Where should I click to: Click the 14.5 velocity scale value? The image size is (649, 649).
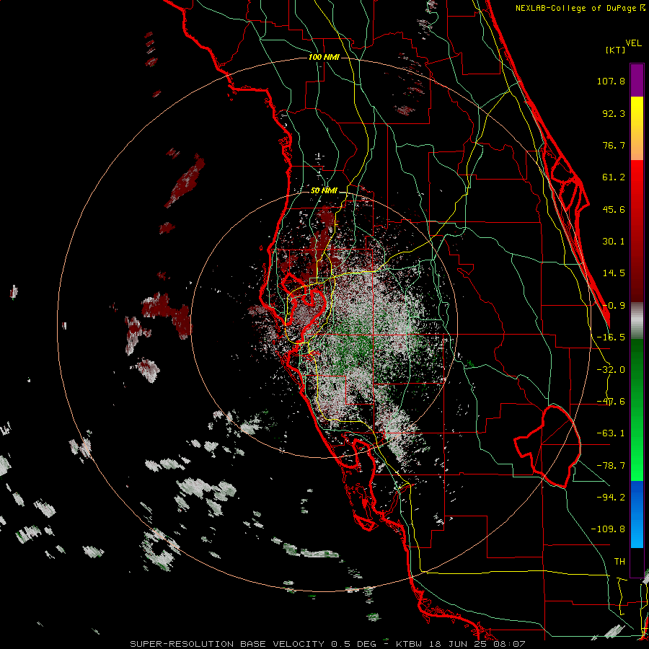click(614, 273)
